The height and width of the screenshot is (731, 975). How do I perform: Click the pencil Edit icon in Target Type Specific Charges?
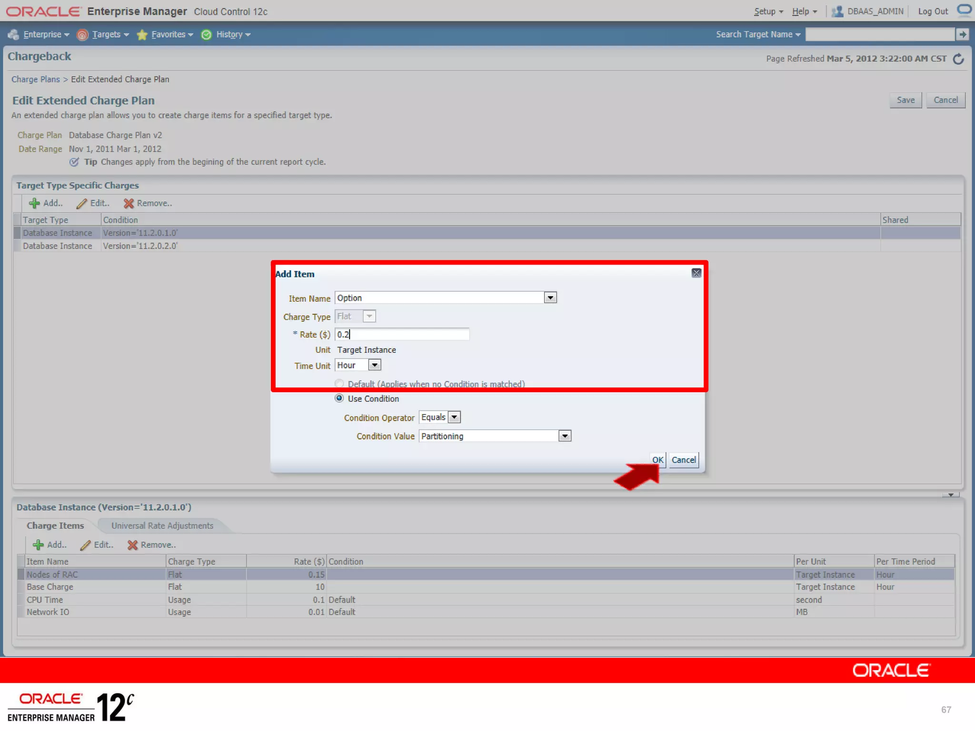(x=82, y=203)
